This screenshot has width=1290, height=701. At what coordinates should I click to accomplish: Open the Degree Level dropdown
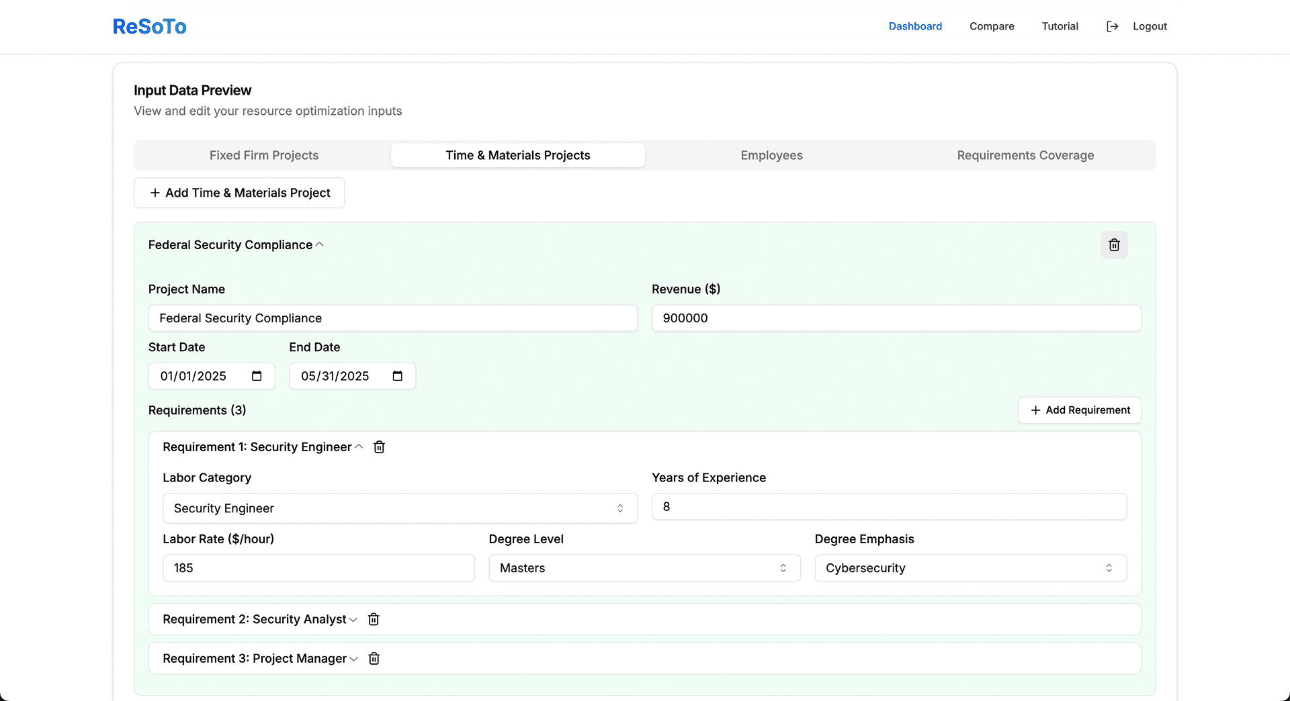(x=644, y=568)
